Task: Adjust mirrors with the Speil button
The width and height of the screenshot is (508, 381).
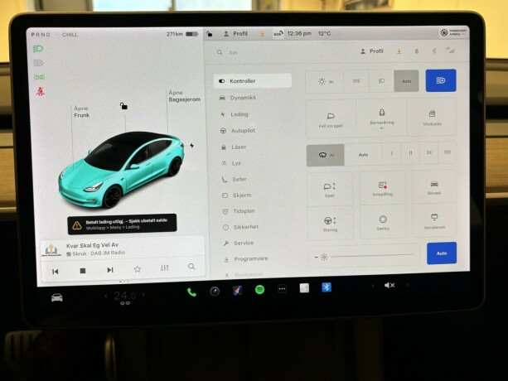Action: (x=330, y=190)
